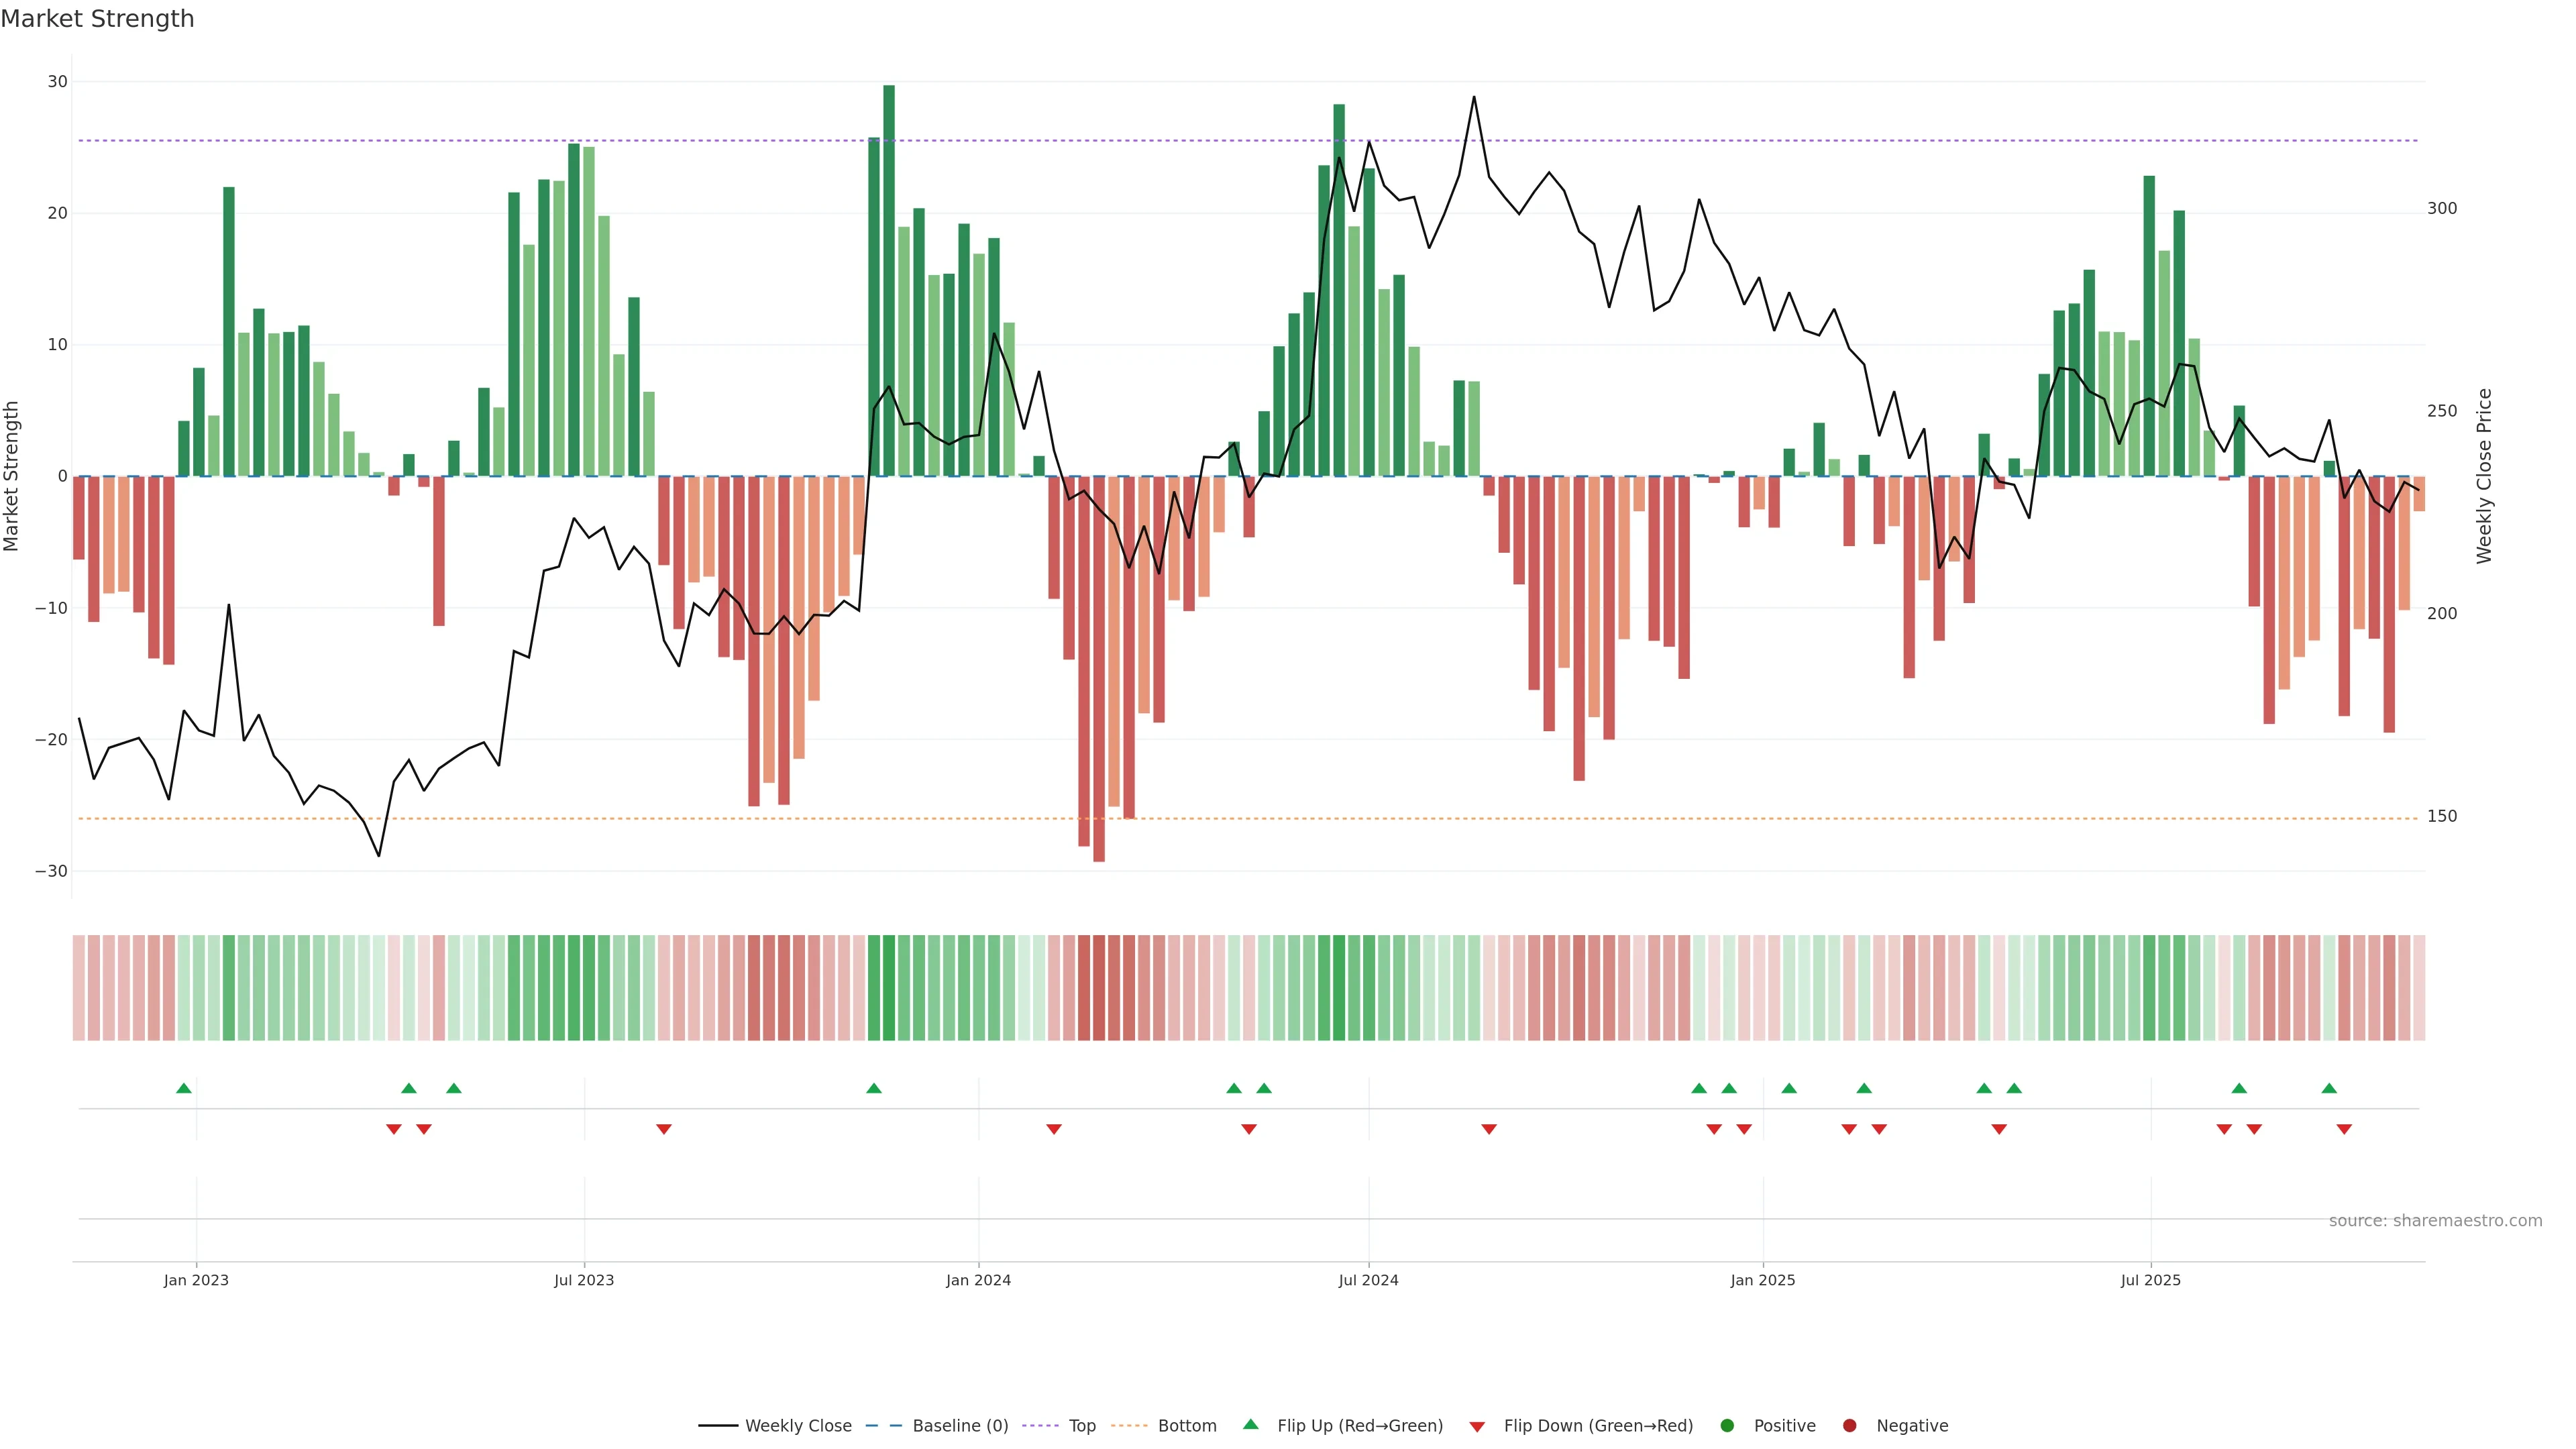The width and height of the screenshot is (2576, 1449).
Task: Toggle the Top dotted line legend entry
Action: coord(1081,1425)
